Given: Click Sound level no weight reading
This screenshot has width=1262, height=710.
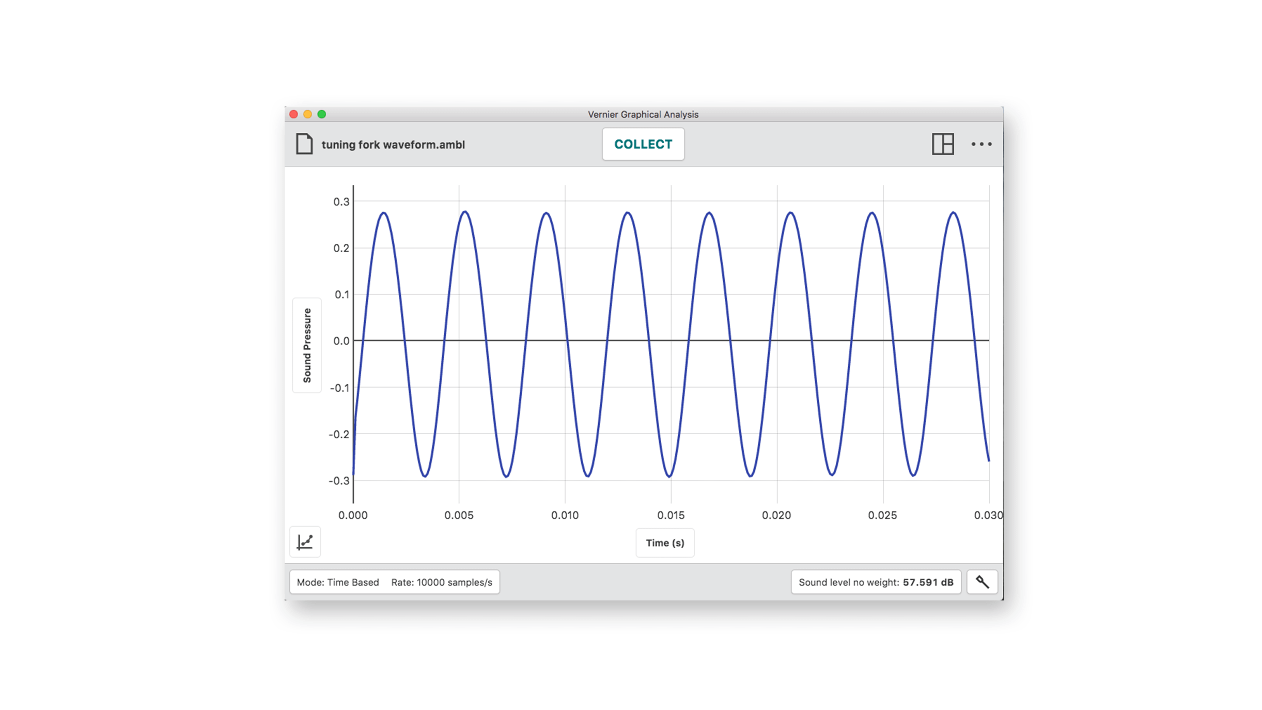Looking at the screenshot, I should click(875, 581).
